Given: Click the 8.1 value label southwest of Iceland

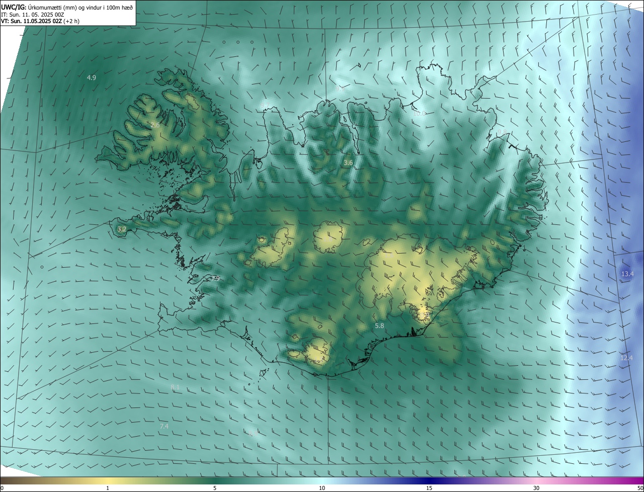Looking at the screenshot, I should click(x=175, y=387).
